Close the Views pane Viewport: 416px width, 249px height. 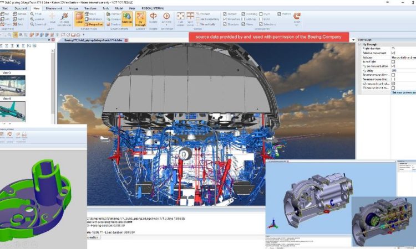click(53, 40)
